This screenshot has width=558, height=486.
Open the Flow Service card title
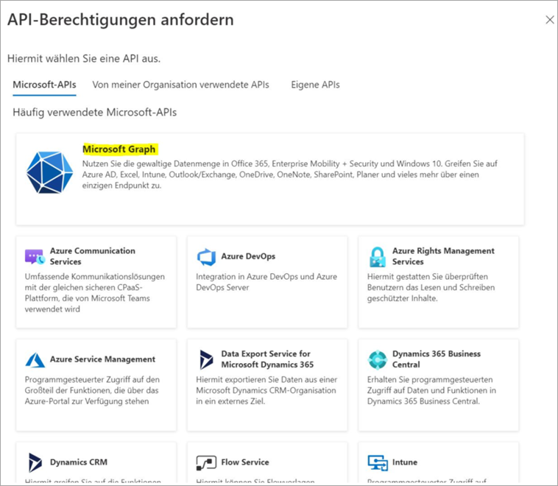245,462
